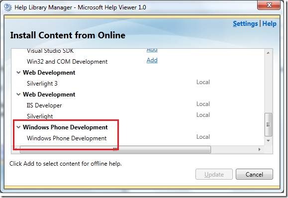The image size is (288, 198).
Task: Click the Web Development heading above Silverlight 3
Action: pos(49,73)
